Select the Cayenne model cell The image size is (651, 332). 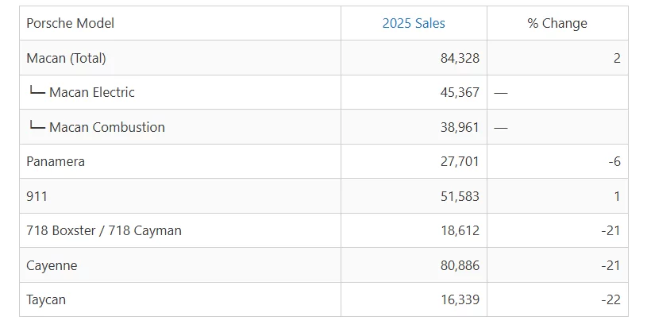point(52,265)
